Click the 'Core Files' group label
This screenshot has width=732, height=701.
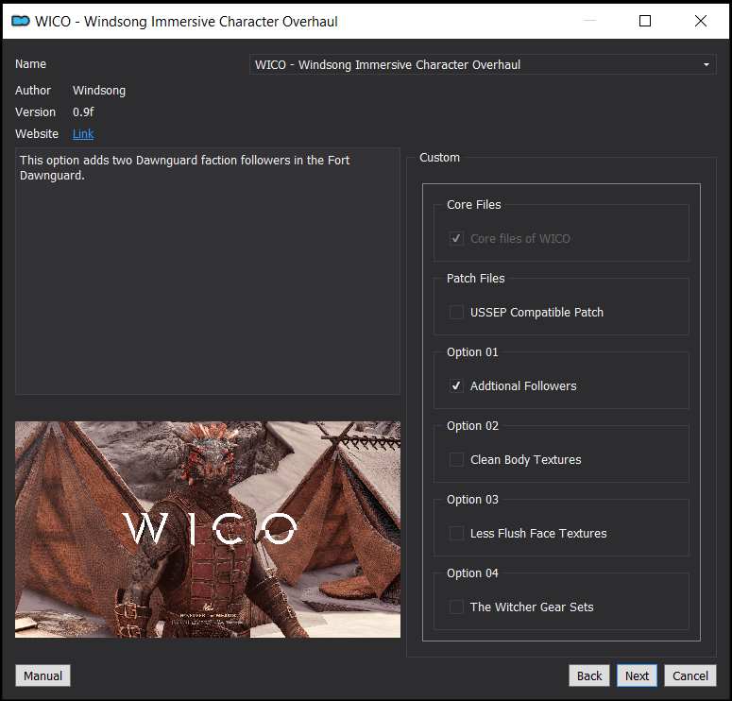coord(474,205)
